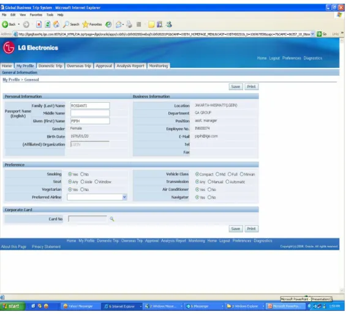Viewport: 346px width, 314px height.
Task: Refresh the page using the Refresh icon
Action: point(47,24)
